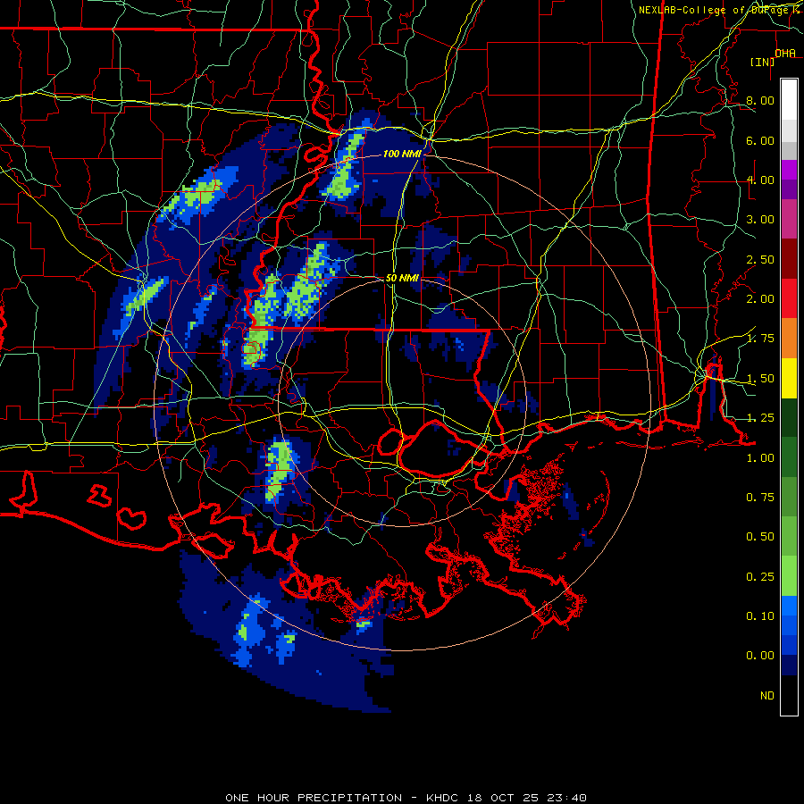Select the black ND swatch in legend
The image size is (804, 804).
[x=789, y=695]
